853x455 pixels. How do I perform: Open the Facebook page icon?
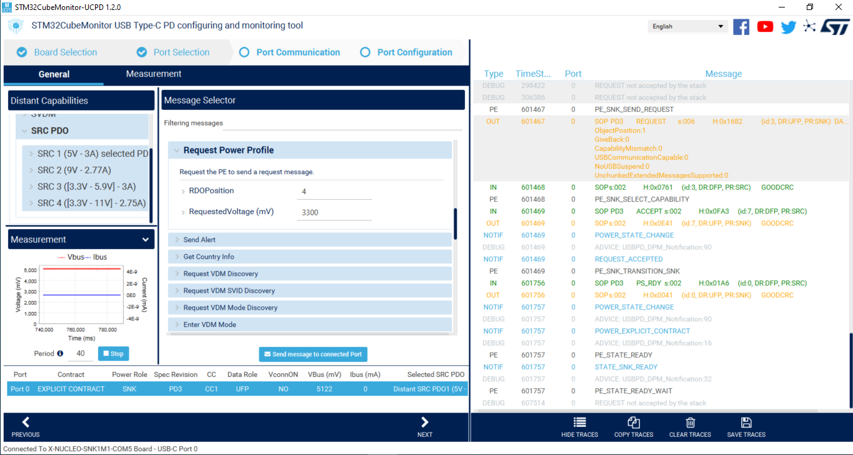[741, 27]
